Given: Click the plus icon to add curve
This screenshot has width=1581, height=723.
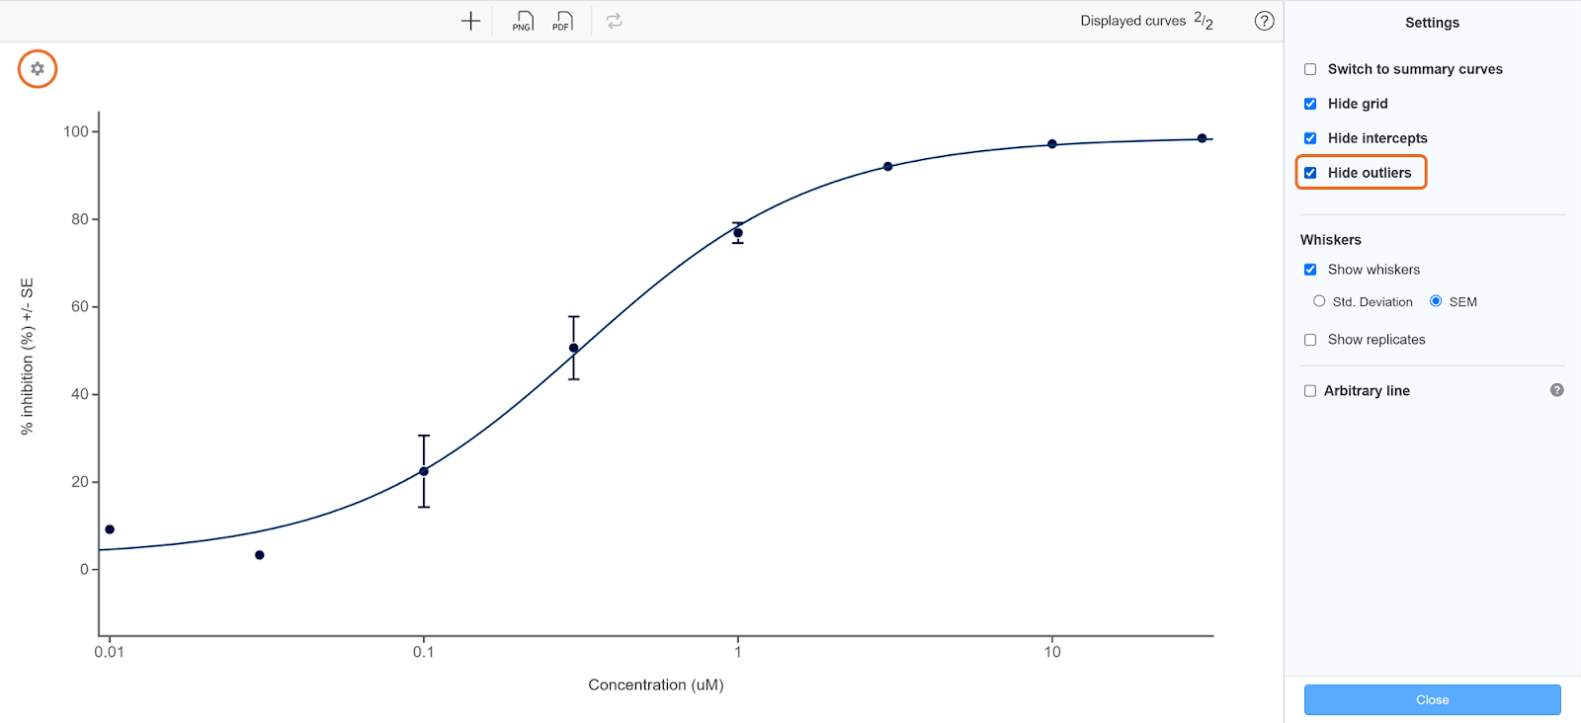Looking at the screenshot, I should click(x=470, y=21).
